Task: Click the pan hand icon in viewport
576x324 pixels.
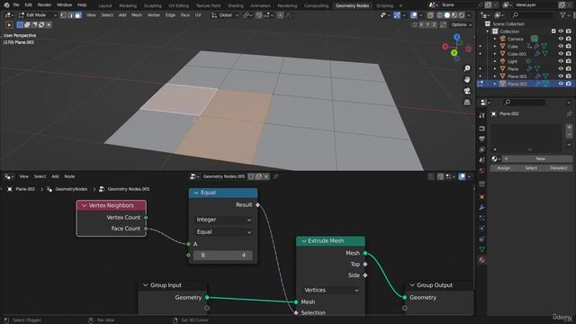Action: (467, 79)
